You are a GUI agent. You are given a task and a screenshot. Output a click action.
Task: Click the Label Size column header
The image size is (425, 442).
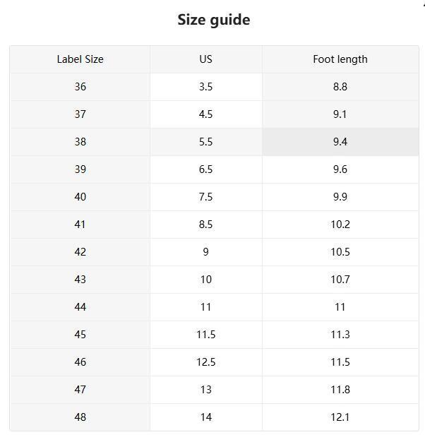pyautogui.click(x=80, y=59)
